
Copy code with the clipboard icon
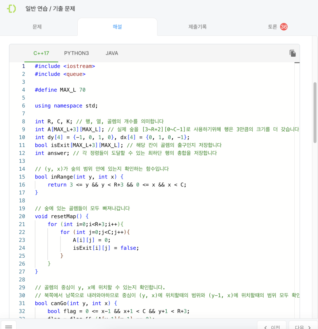(292, 53)
